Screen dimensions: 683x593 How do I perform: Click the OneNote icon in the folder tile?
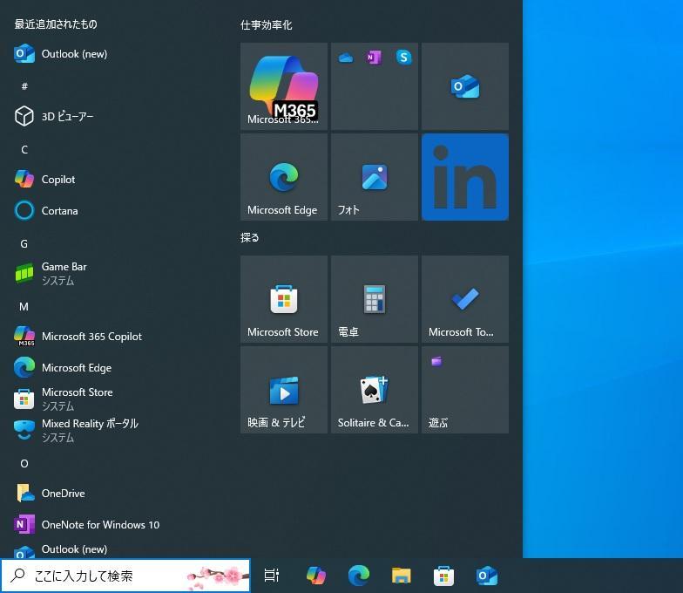tap(375, 58)
